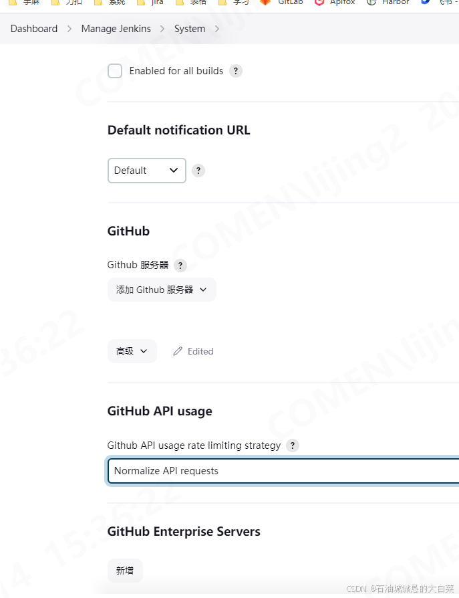Open the jira bookmark folder
This screenshot has height=598, width=459.
coord(150,2)
